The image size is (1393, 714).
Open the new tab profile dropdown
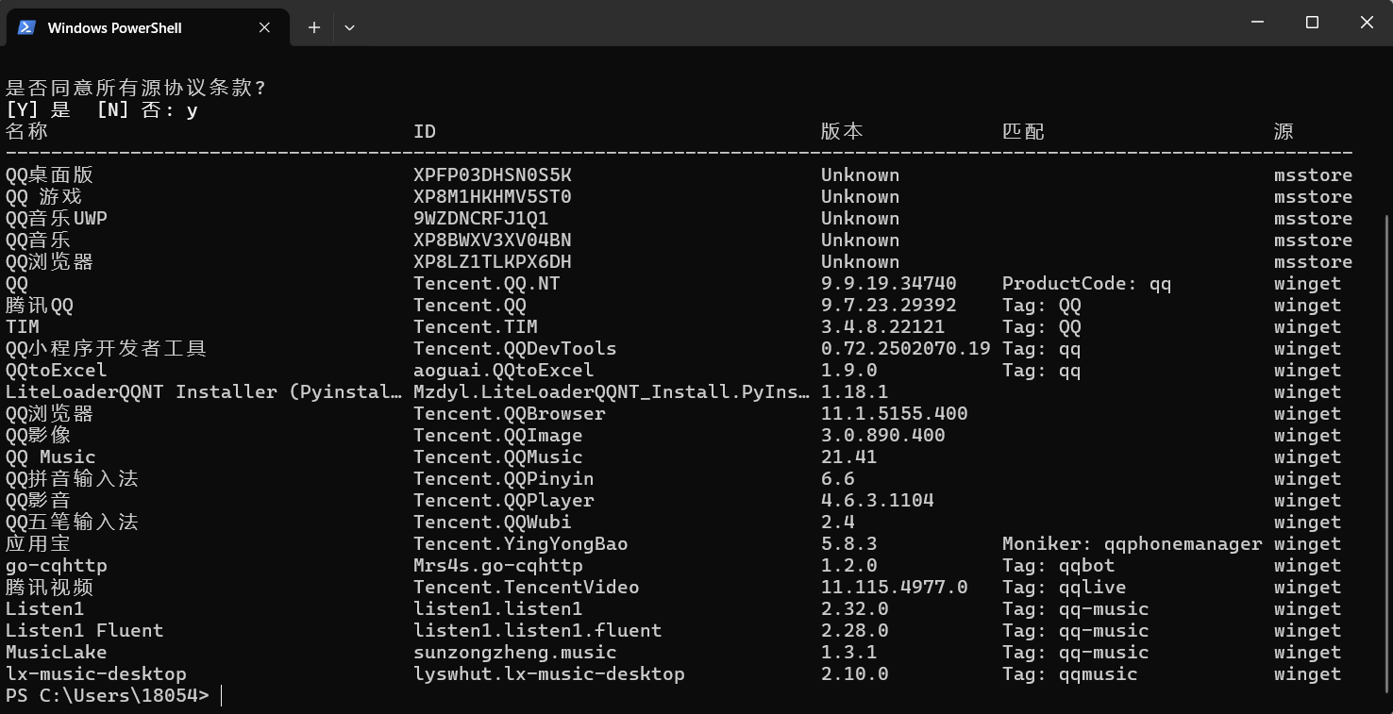pos(349,27)
